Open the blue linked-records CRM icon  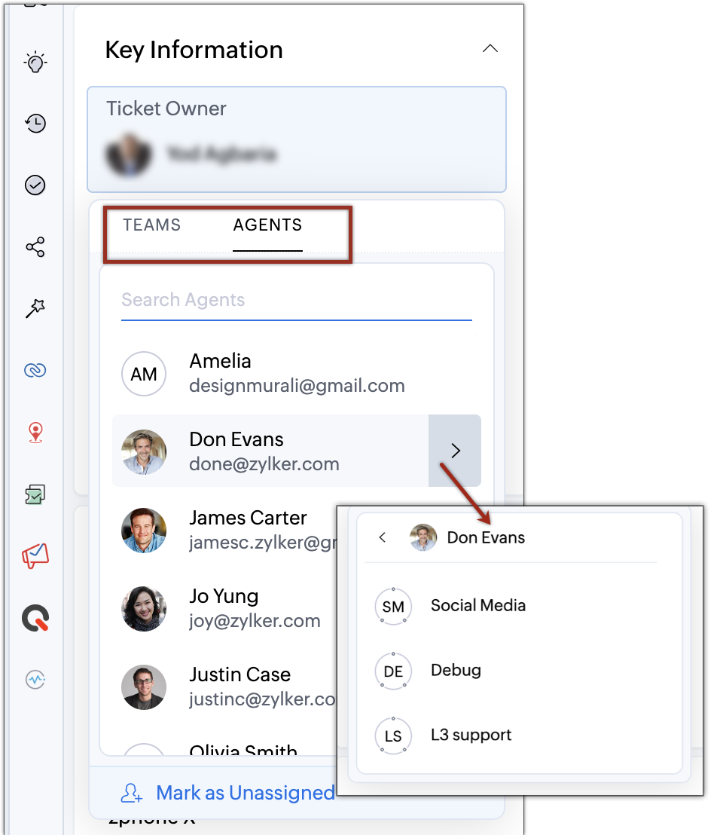tap(35, 370)
